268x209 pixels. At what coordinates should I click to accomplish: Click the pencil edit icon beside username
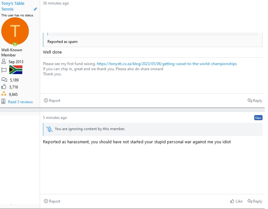click(35, 9)
